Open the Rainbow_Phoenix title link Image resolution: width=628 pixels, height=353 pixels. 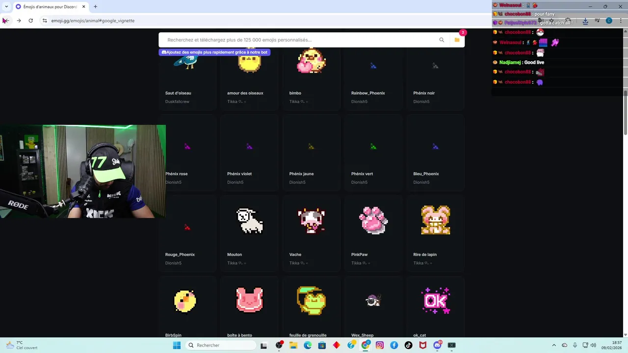coord(368,93)
